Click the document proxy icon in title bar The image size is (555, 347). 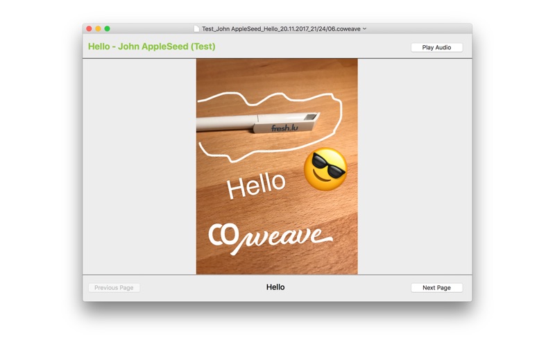[196, 28]
